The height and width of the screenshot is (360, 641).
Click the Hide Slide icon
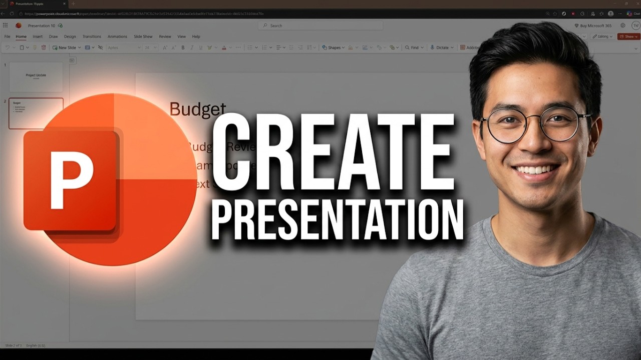click(x=100, y=47)
